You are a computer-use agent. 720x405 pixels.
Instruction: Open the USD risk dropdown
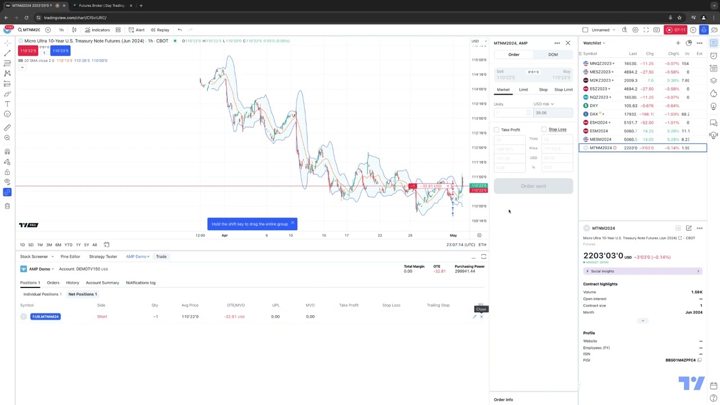point(543,104)
